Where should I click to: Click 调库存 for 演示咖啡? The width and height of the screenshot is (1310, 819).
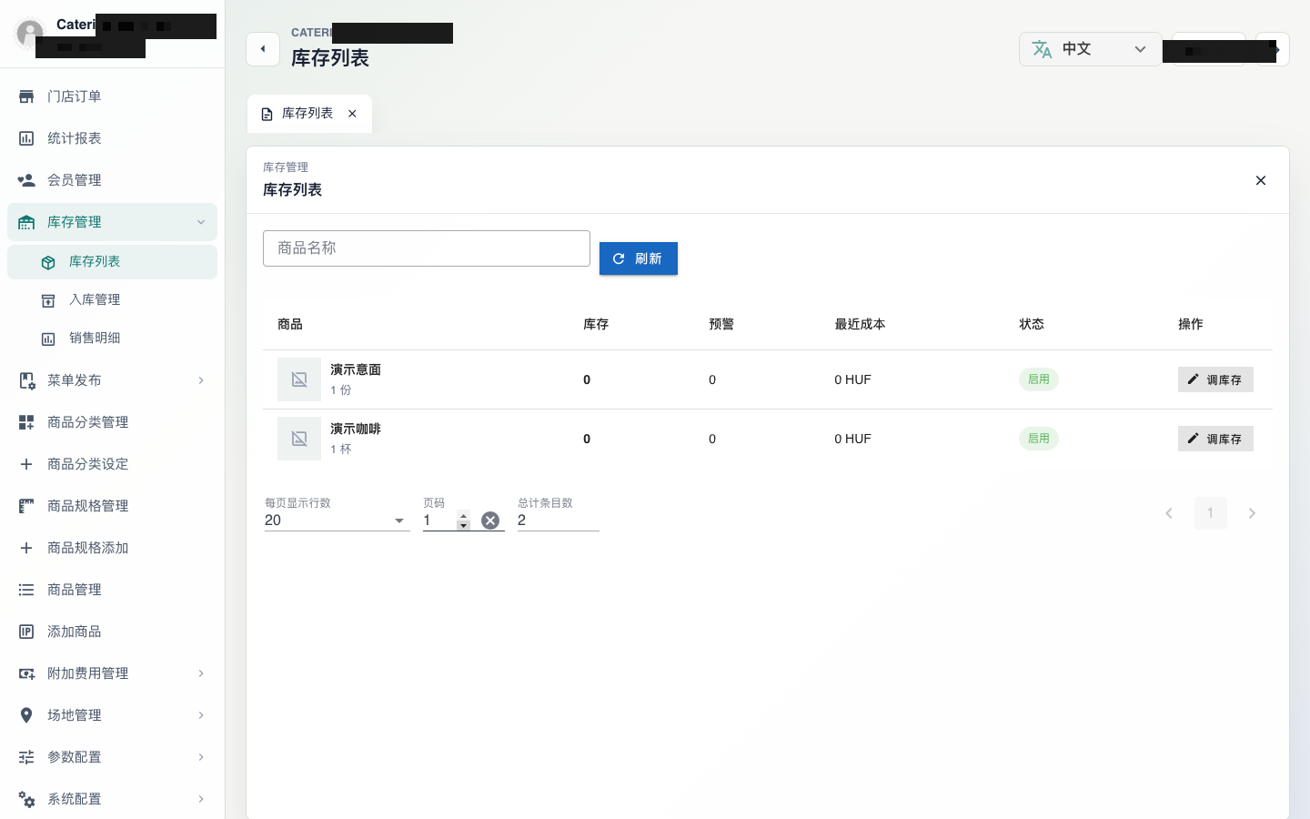click(x=1215, y=439)
